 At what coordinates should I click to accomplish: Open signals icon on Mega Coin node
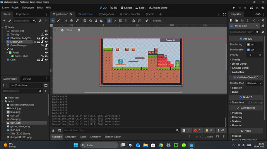point(34,42)
